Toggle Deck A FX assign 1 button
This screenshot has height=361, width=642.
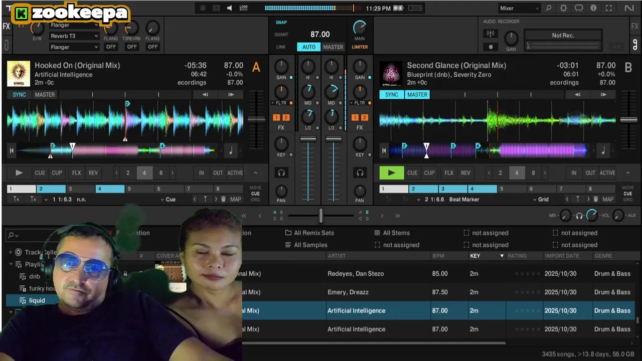click(276, 117)
